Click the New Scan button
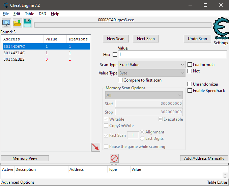The image size is (229, 186). coord(116,39)
